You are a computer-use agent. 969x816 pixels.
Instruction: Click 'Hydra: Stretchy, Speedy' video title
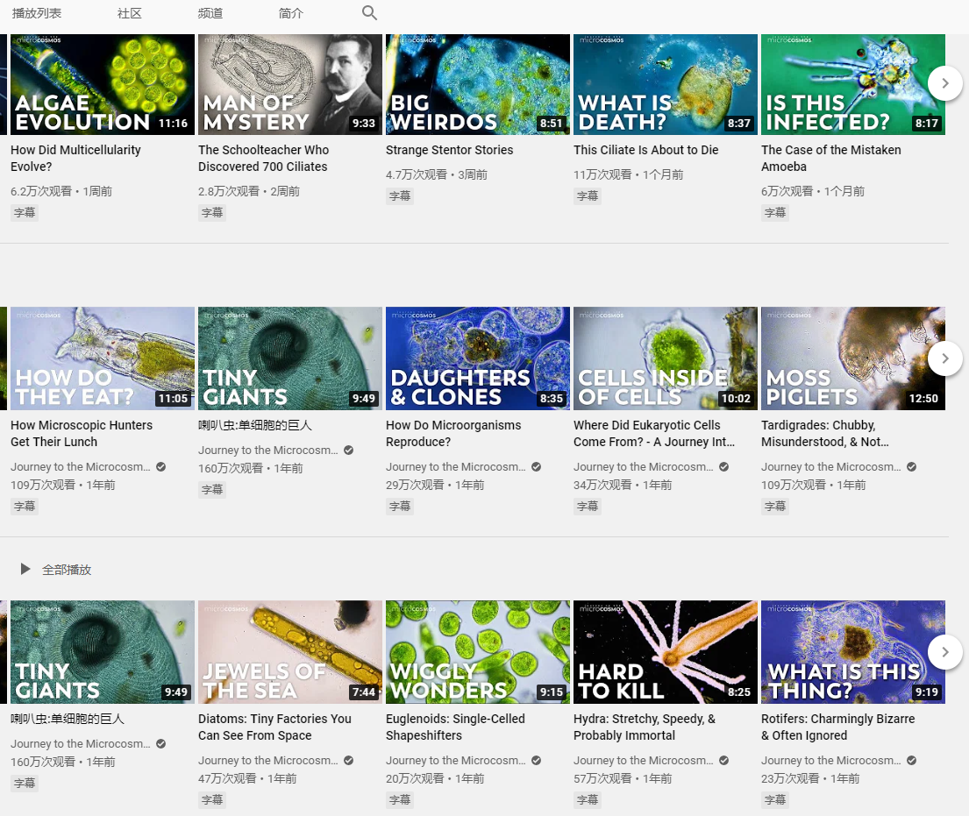pos(645,727)
